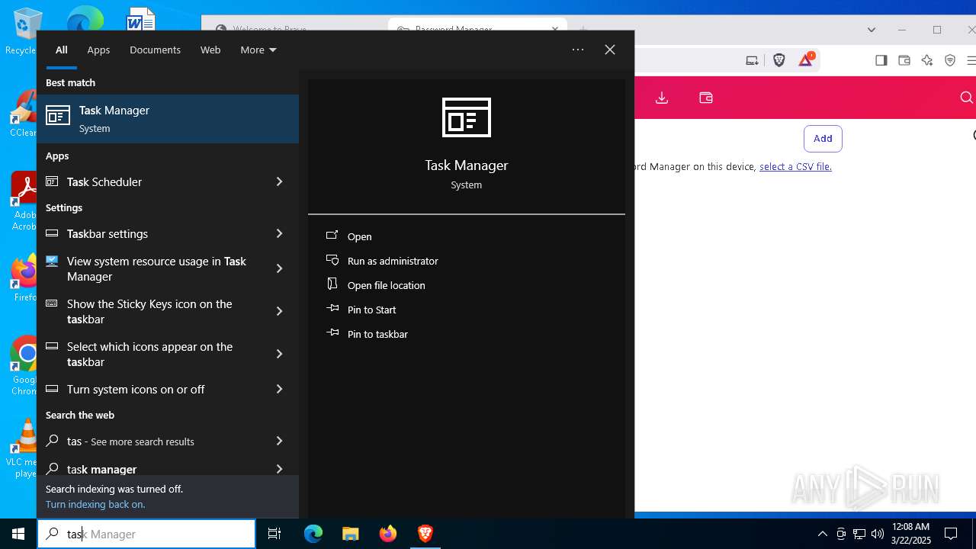976x549 pixels.
Task: Expand View system resource usage arrow
Action: tap(279, 268)
